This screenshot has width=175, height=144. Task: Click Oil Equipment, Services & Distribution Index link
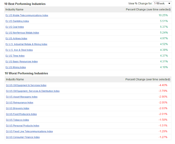33,91
